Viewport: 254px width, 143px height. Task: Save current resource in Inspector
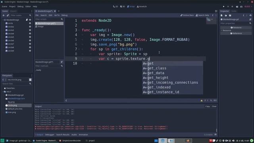click(x=230, y=15)
